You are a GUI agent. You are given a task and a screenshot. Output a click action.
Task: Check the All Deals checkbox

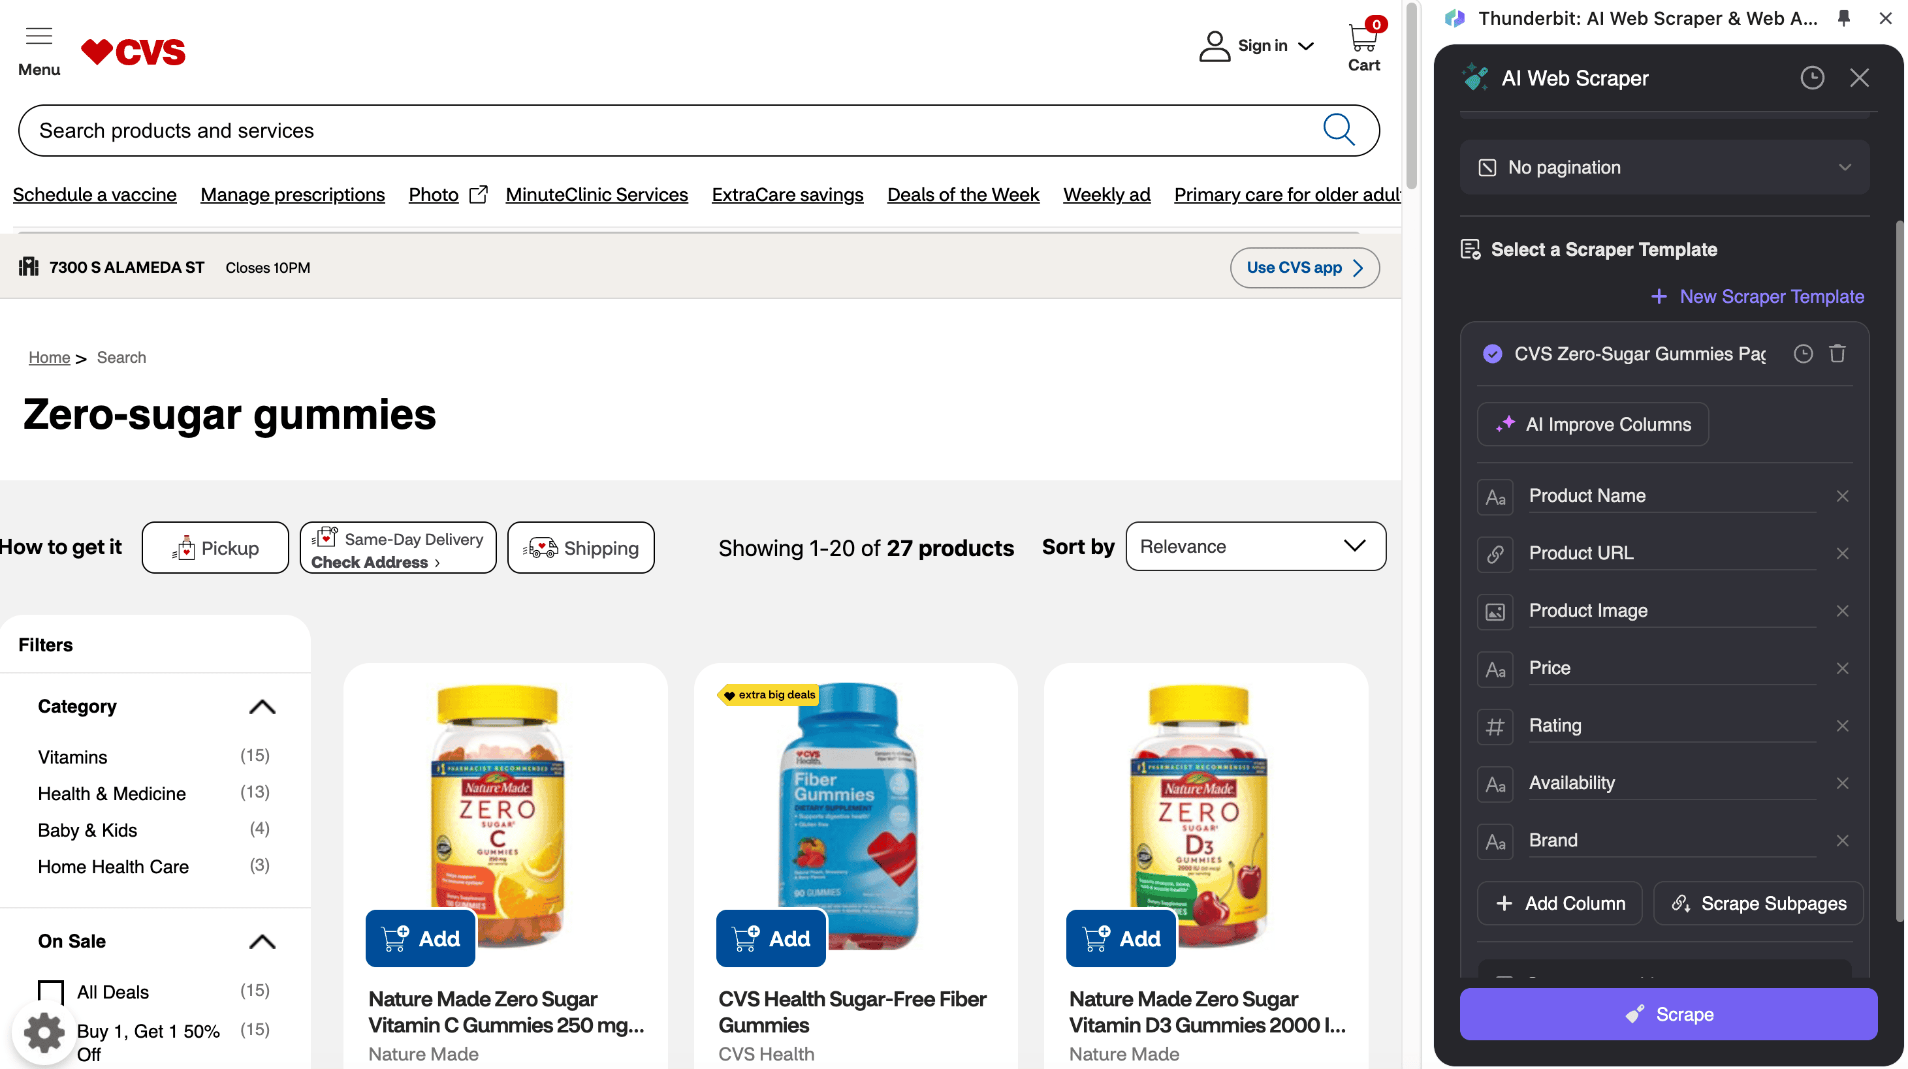[51, 992]
